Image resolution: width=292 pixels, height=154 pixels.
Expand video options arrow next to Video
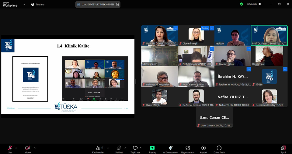pos(35,148)
